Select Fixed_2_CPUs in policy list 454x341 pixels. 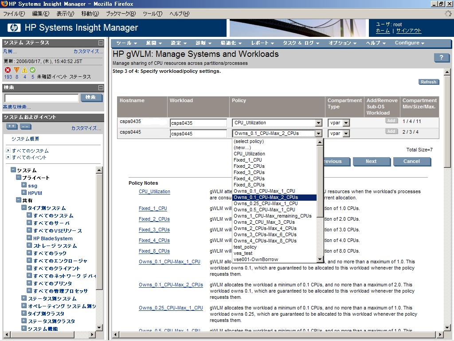point(274,166)
